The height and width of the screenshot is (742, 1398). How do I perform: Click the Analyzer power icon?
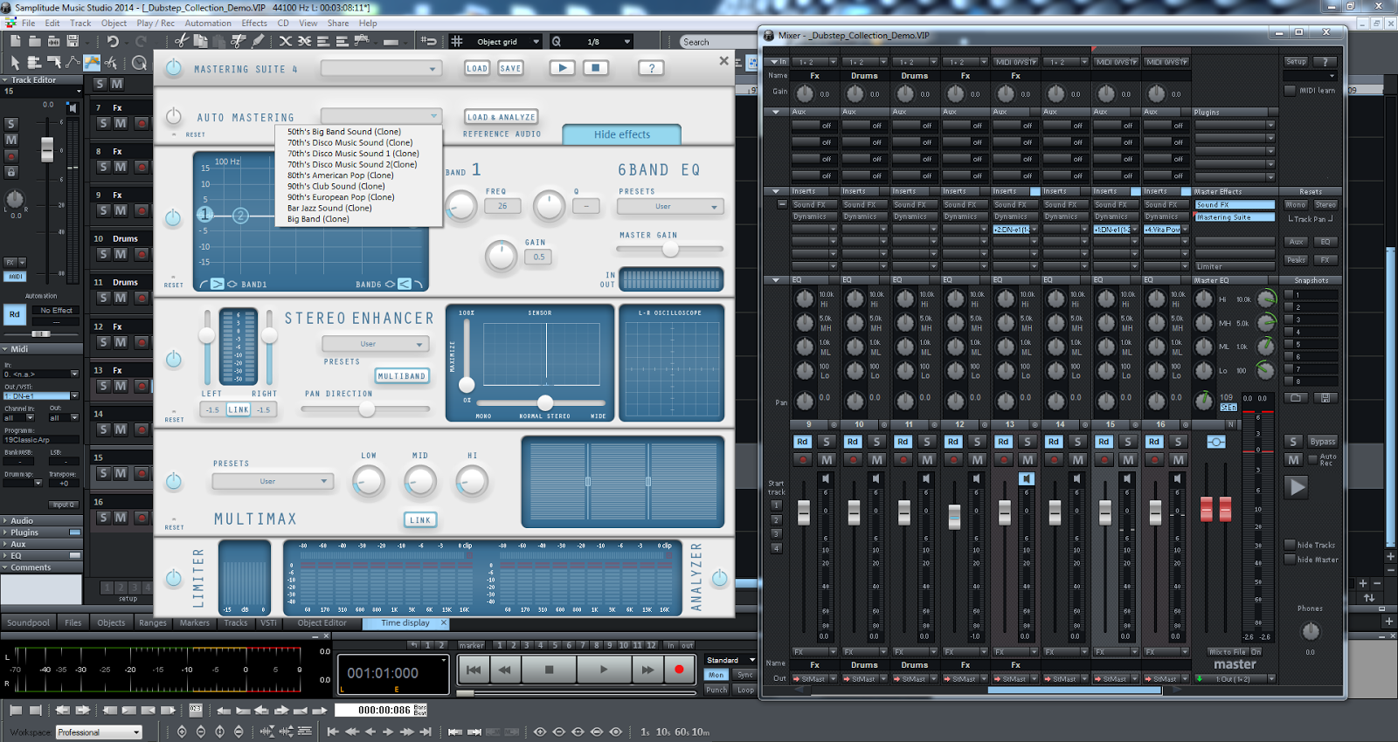point(719,577)
